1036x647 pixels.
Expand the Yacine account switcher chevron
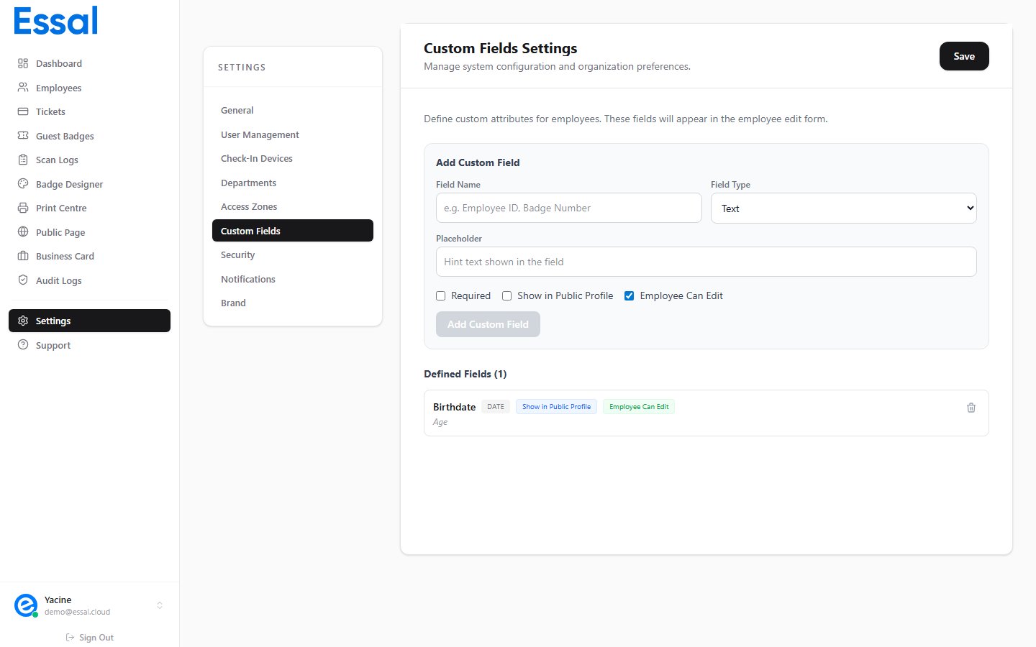coord(160,605)
